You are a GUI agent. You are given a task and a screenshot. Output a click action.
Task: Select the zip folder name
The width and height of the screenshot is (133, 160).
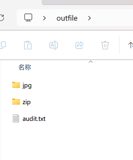(x=26, y=102)
